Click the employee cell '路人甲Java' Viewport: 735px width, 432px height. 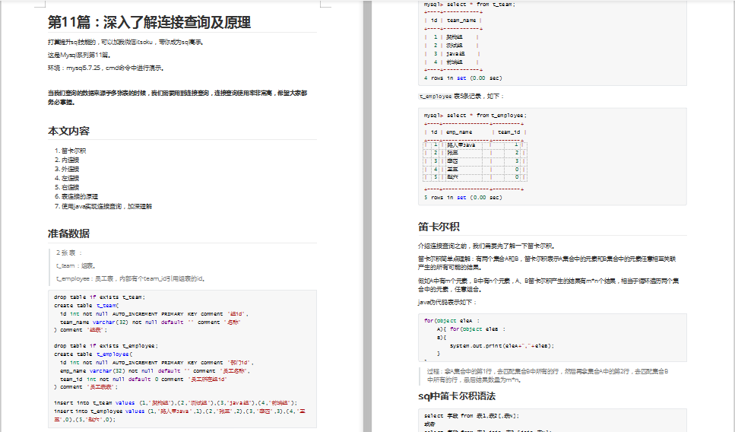pos(461,145)
